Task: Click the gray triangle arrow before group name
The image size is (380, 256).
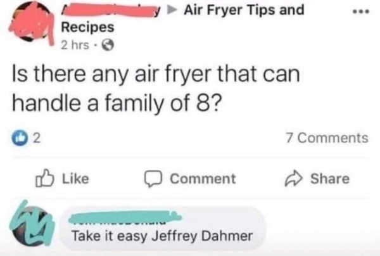Action: pyautogui.click(x=172, y=10)
